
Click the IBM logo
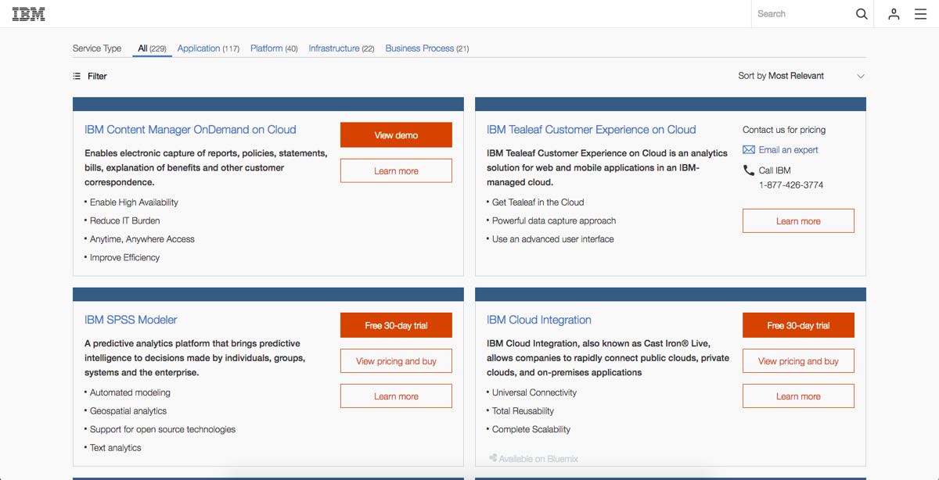pos(28,13)
